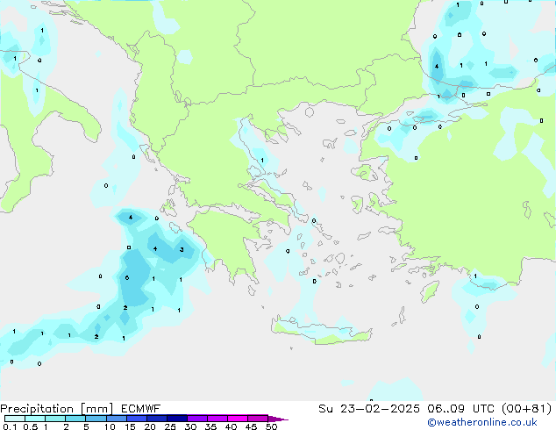Click the legend arrow tip above 50

pyautogui.click(x=278, y=419)
